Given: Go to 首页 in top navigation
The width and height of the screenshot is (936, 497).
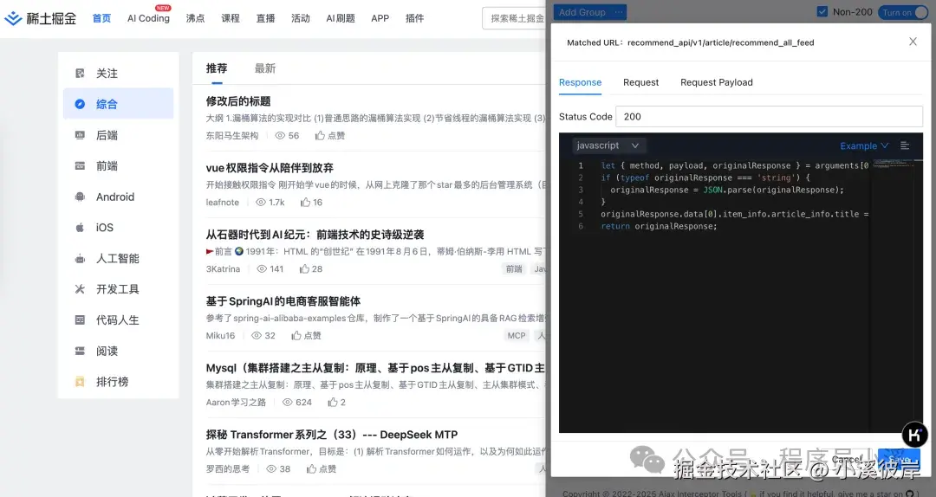Looking at the screenshot, I should tap(101, 18).
